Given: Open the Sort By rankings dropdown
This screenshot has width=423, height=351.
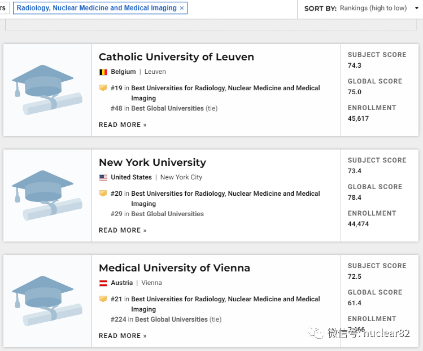Looking at the screenshot, I should (x=417, y=8).
